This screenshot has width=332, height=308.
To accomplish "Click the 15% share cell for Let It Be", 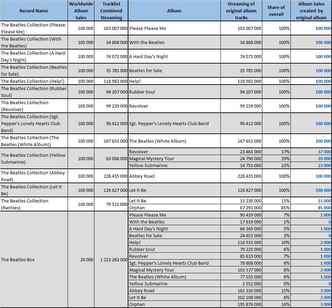I will 276,201.
